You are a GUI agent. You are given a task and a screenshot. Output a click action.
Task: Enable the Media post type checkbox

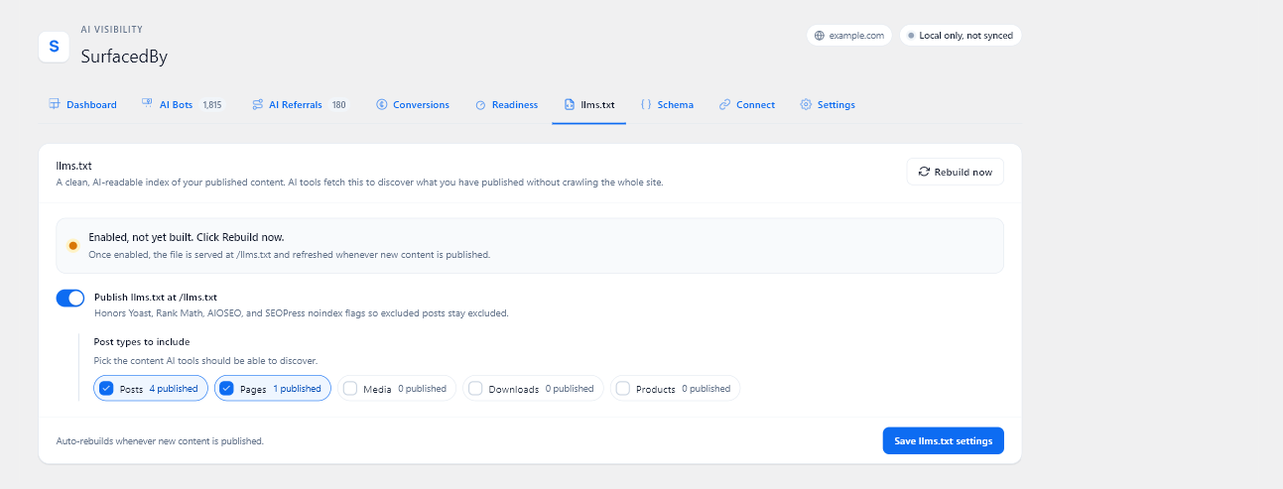pyautogui.click(x=350, y=389)
